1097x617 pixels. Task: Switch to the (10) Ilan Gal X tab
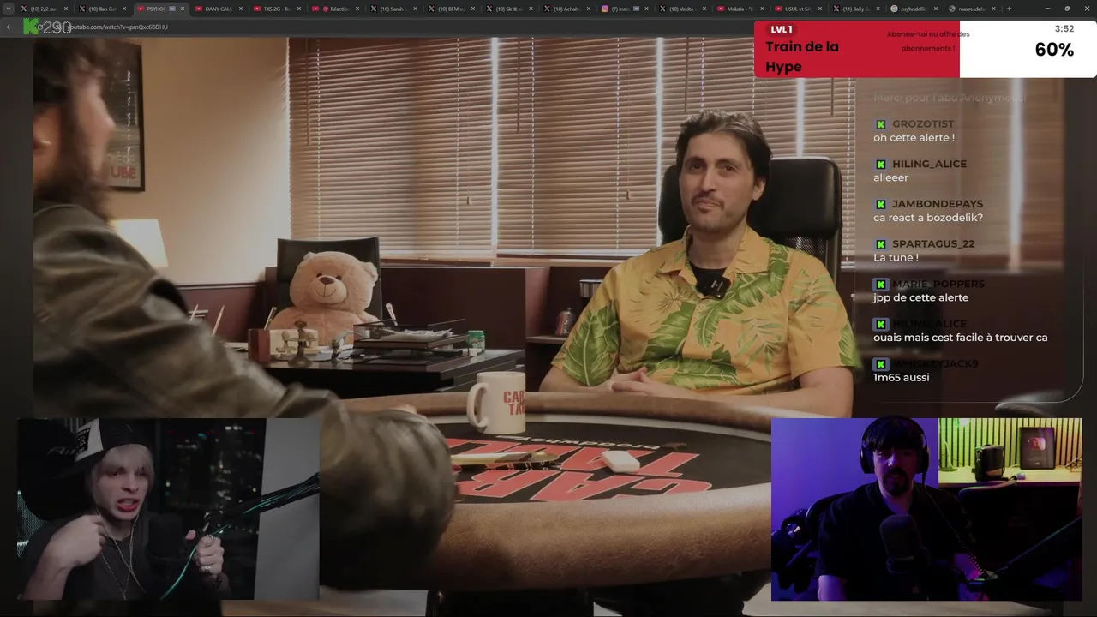point(102,9)
